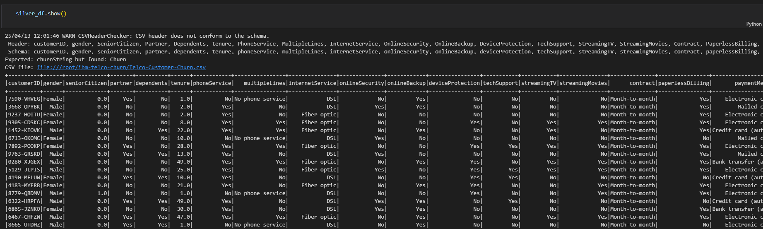Click the 'Expected: churnString but found' message
Viewport: 763px width, 229px height.
pos(65,60)
